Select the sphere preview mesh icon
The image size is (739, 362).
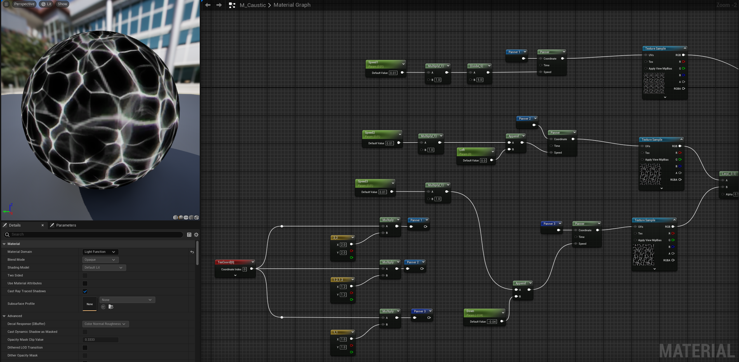[181, 217]
